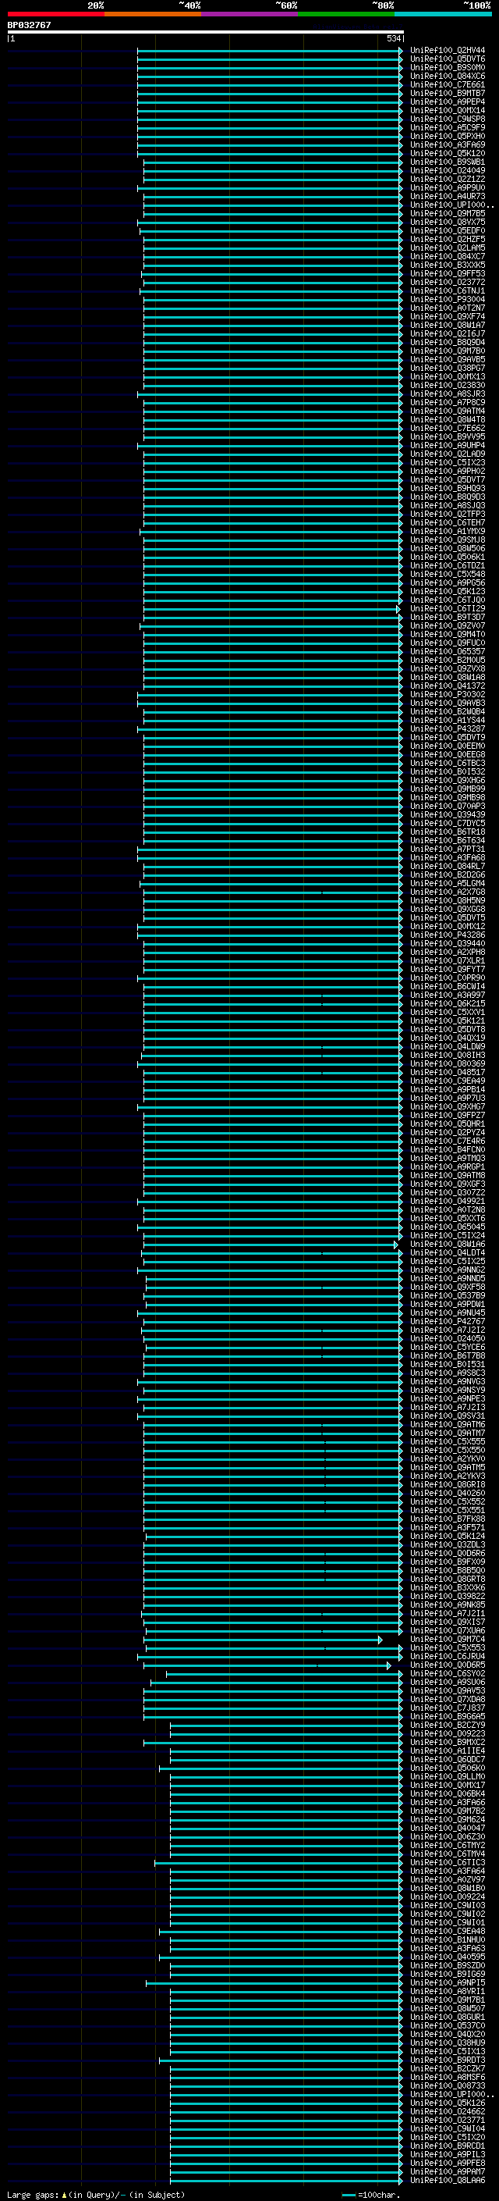Click the cyan ~100% identity legend bar

pos(443,14)
